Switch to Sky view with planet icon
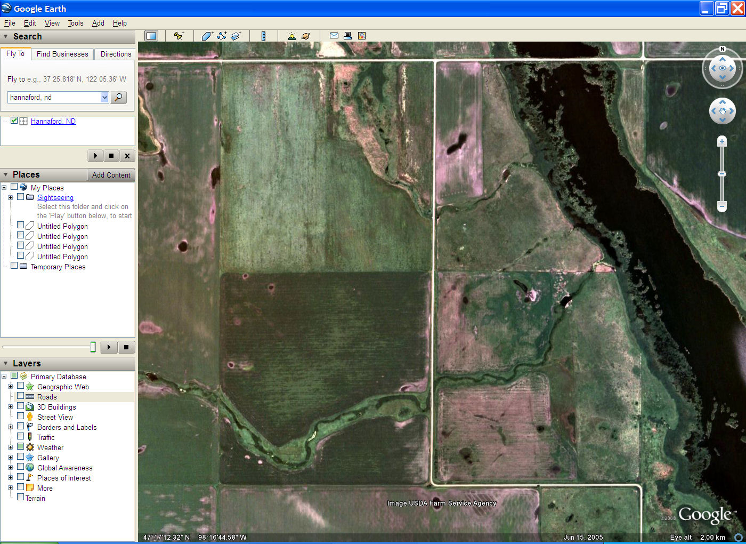 [x=306, y=36]
